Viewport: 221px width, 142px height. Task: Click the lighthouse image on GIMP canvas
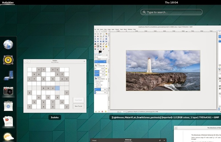point(163,70)
